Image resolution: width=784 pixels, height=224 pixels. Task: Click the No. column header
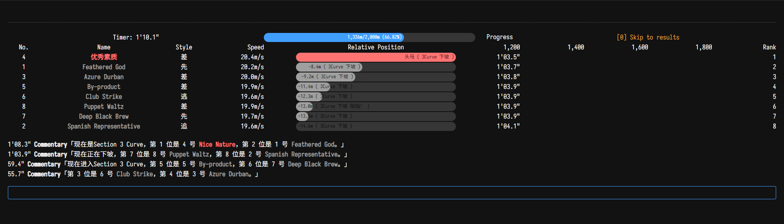(23, 47)
